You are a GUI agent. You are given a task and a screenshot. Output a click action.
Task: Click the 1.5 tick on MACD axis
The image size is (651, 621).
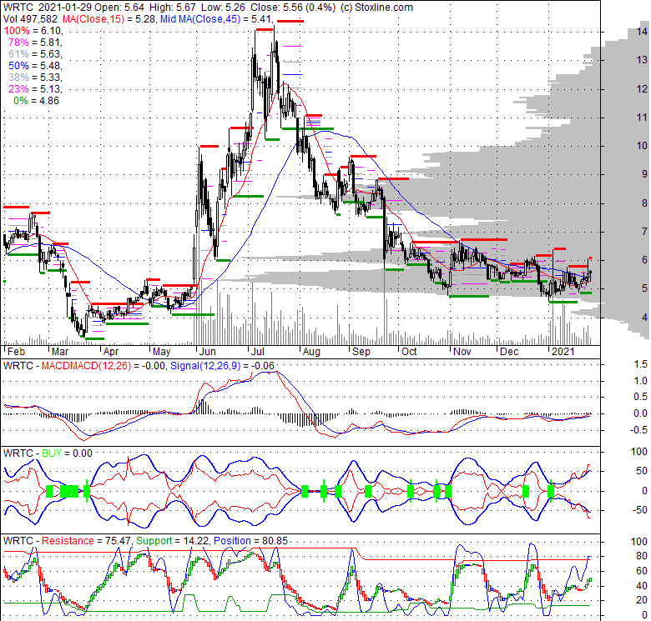tap(641, 364)
